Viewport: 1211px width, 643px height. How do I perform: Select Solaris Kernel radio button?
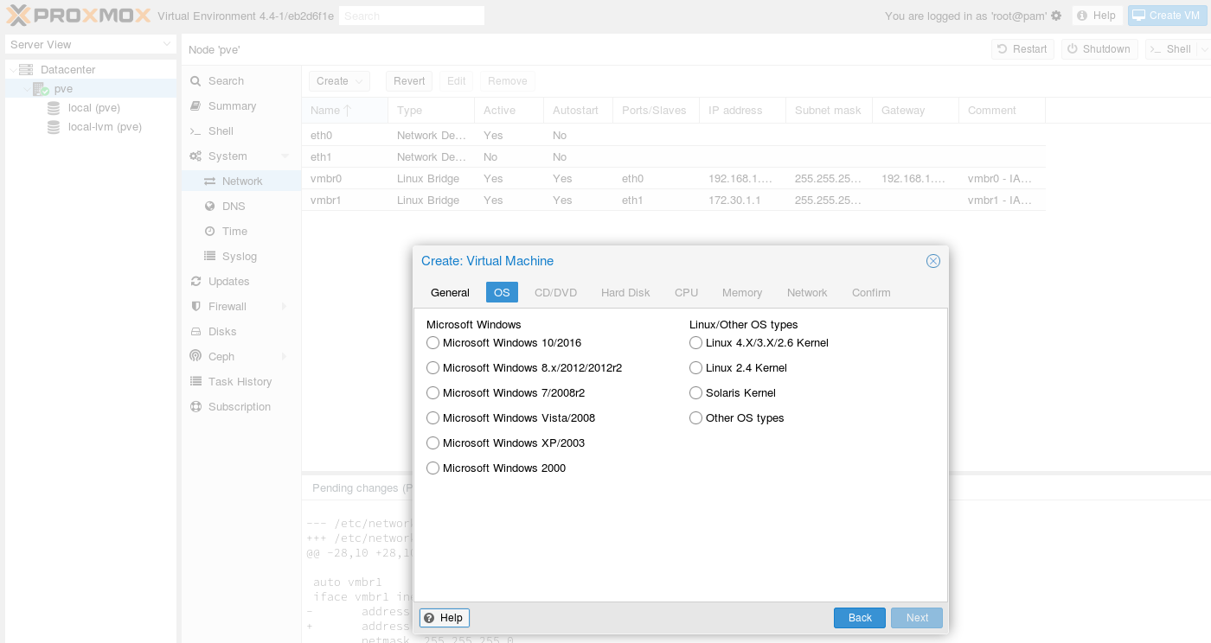pos(695,393)
